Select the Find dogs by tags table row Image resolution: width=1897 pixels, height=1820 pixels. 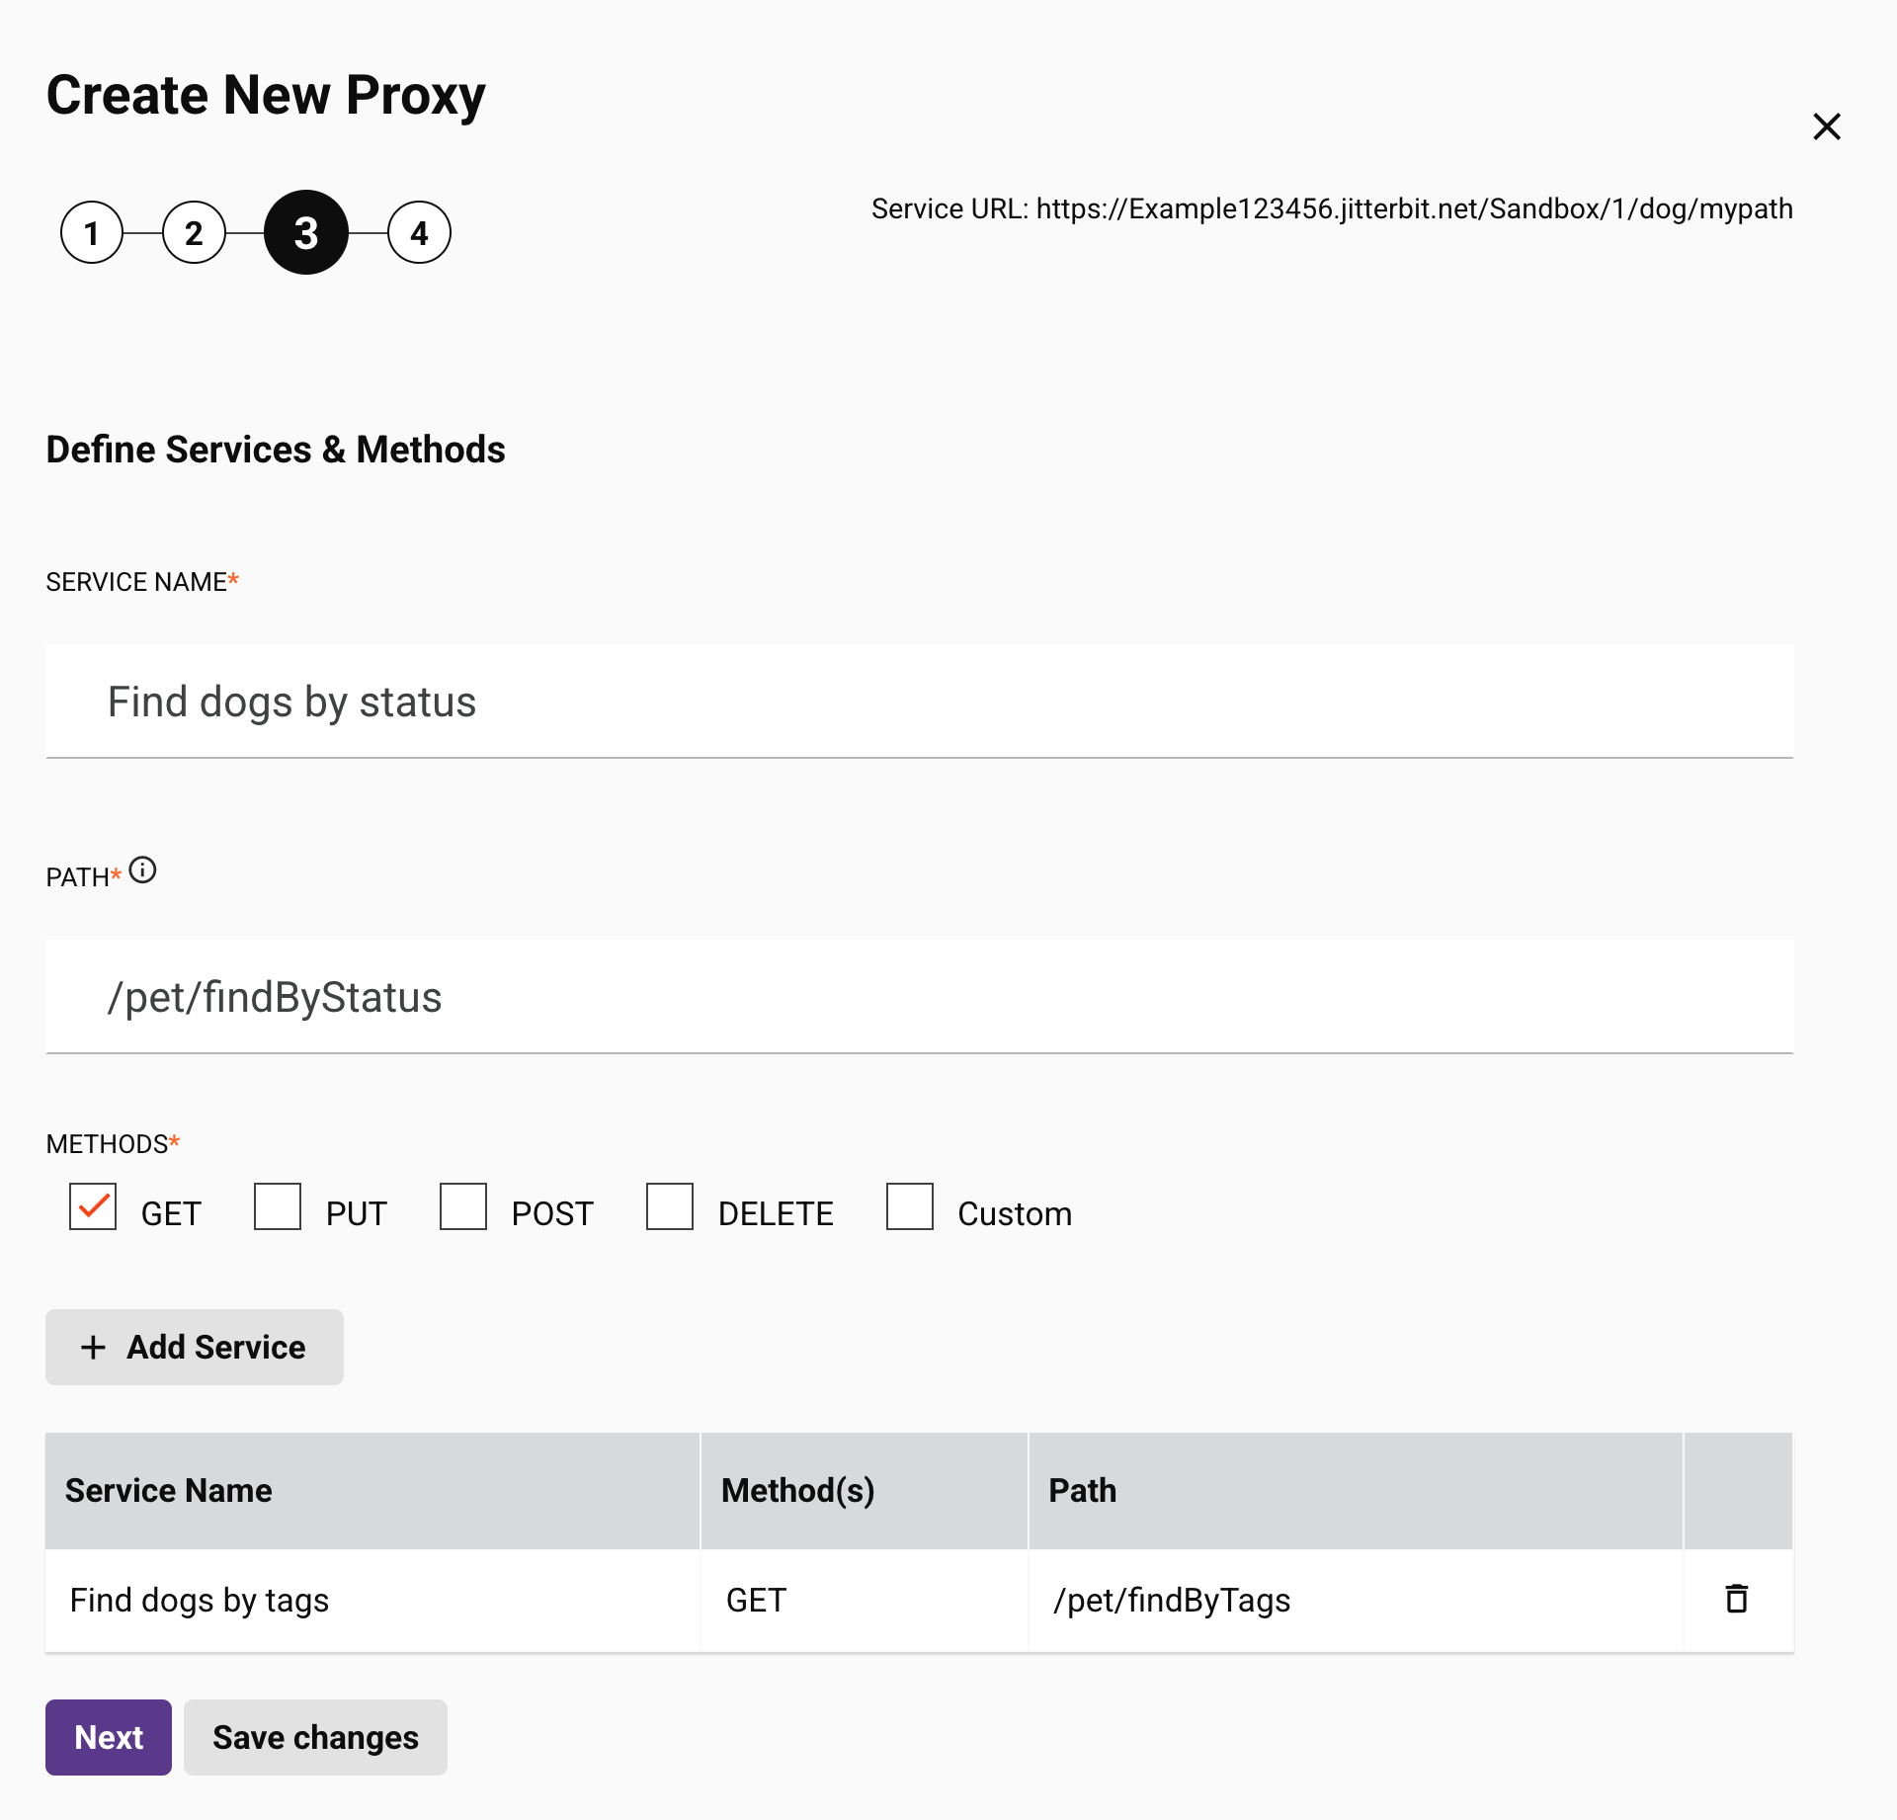click(395, 1599)
